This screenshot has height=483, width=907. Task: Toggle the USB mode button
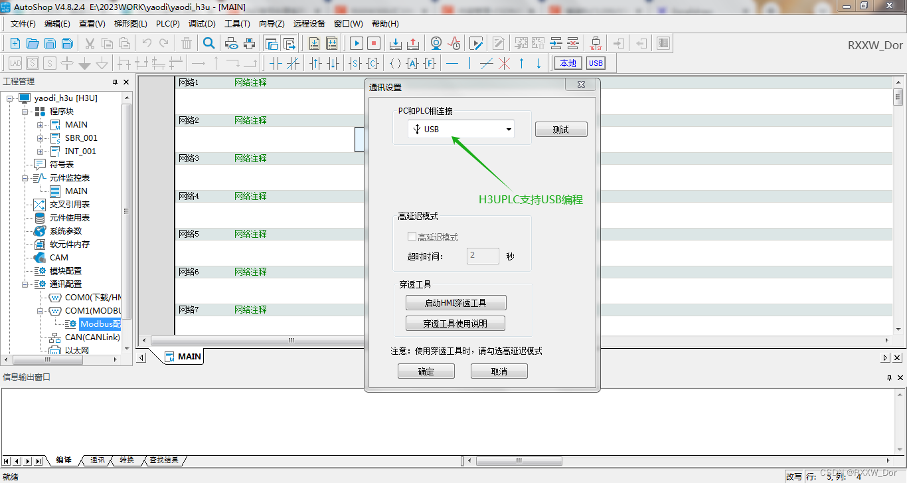tap(596, 63)
